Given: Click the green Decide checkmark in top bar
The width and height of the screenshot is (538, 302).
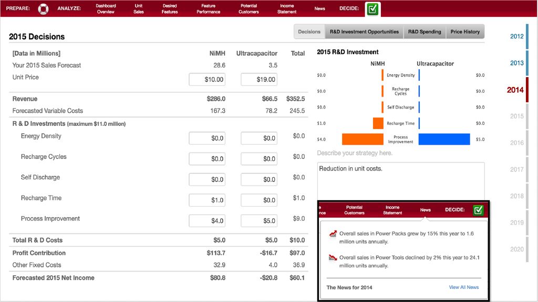Looking at the screenshot, I should pyautogui.click(x=373, y=9).
